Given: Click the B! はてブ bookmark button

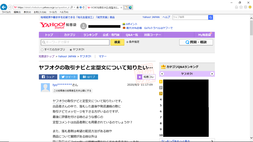Looking at the screenshot, I should (x=89, y=77).
